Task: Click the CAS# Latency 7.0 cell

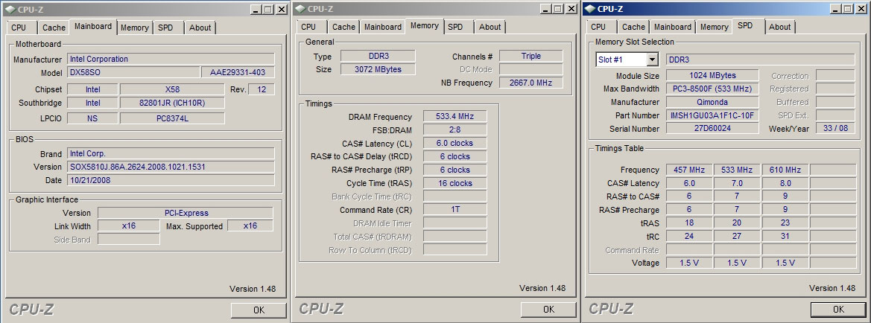Action: (x=737, y=182)
